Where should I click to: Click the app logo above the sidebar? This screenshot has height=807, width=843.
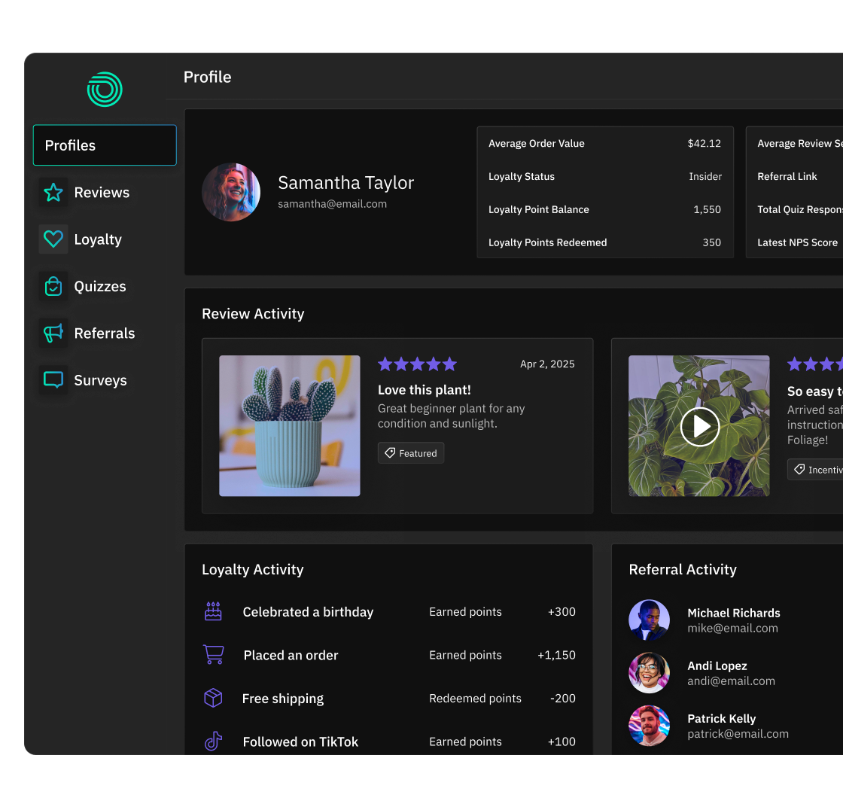105,90
